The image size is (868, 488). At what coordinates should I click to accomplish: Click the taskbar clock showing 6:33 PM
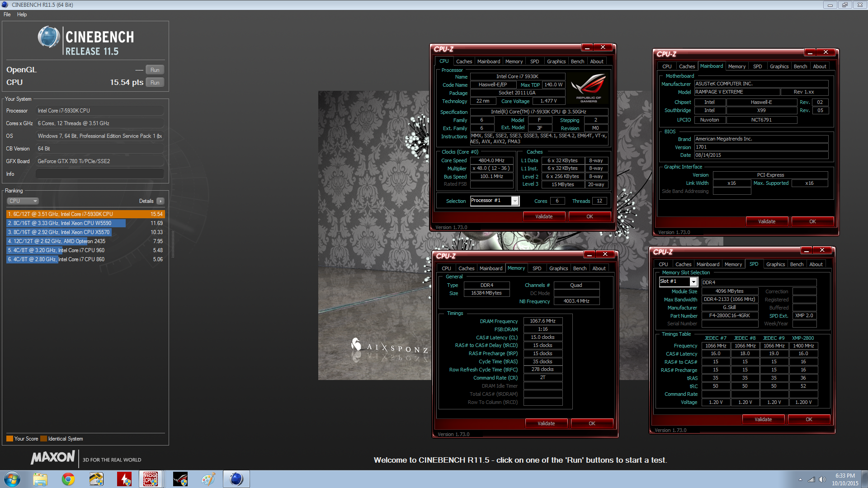pyautogui.click(x=845, y=479)
